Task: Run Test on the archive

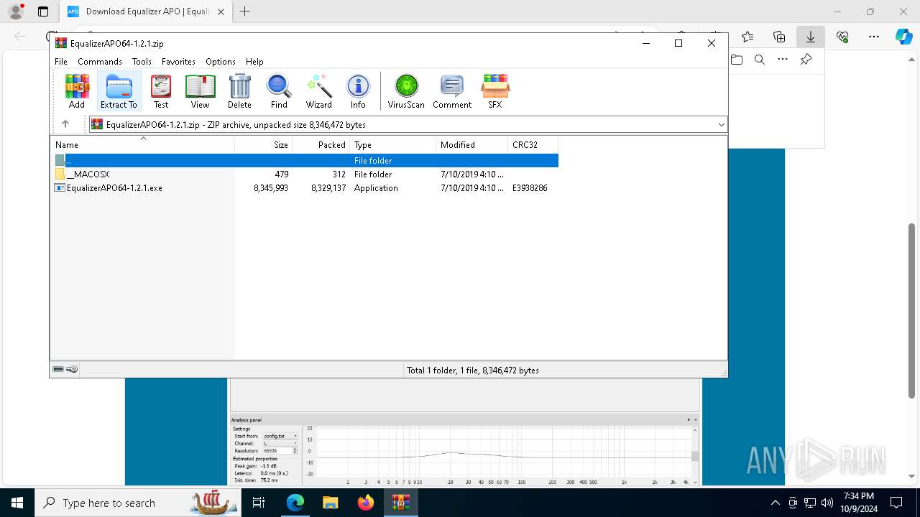Action: pos(161,91)
